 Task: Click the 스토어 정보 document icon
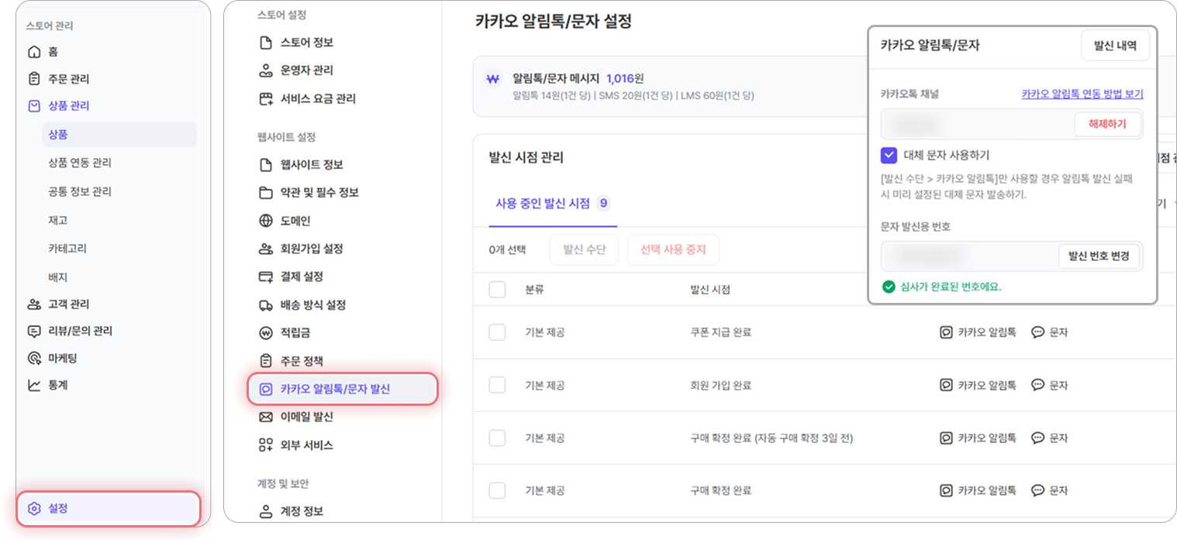[x=266, y=43]
